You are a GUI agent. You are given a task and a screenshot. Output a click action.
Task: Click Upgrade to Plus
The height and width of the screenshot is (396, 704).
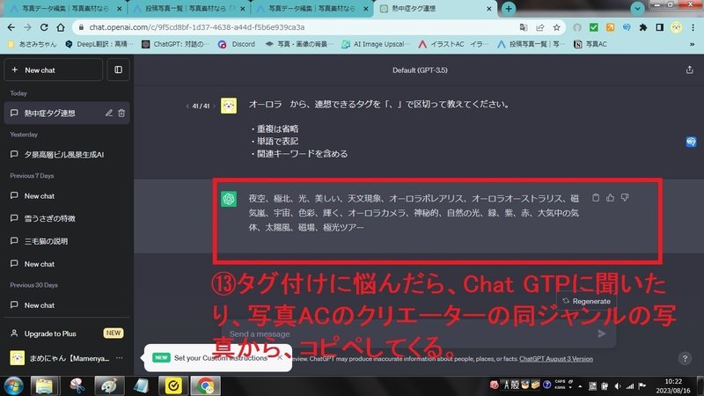click(x=67, y=334)
